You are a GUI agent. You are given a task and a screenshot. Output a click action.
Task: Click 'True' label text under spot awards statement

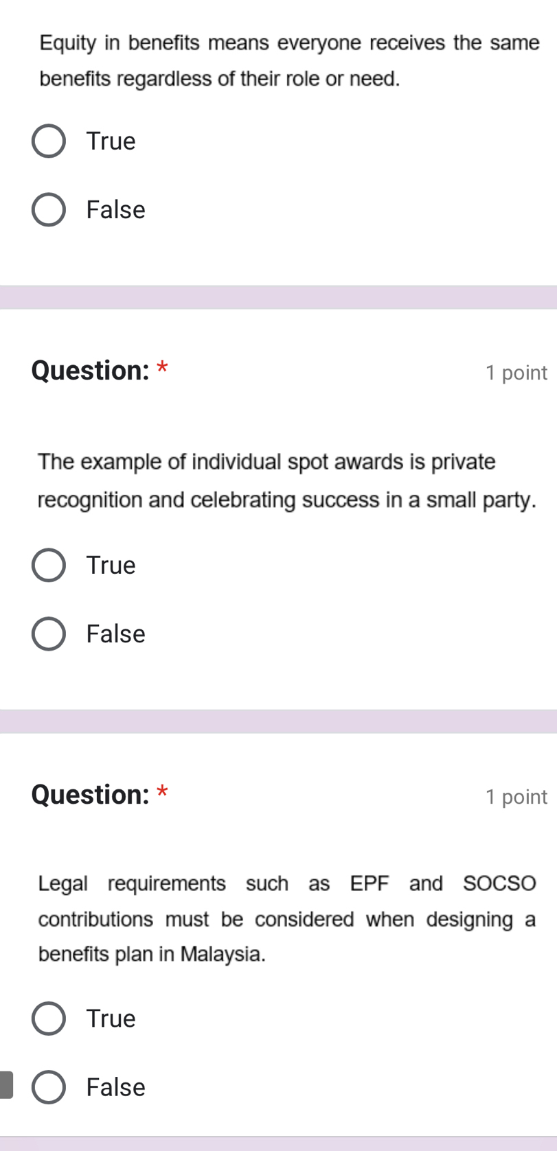[111, 566]
